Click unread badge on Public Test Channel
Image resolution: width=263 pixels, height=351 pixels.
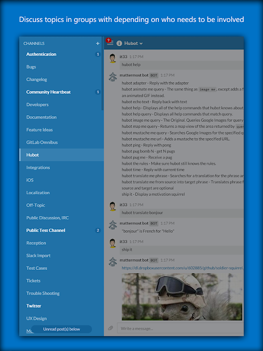[x=98, y=230]
